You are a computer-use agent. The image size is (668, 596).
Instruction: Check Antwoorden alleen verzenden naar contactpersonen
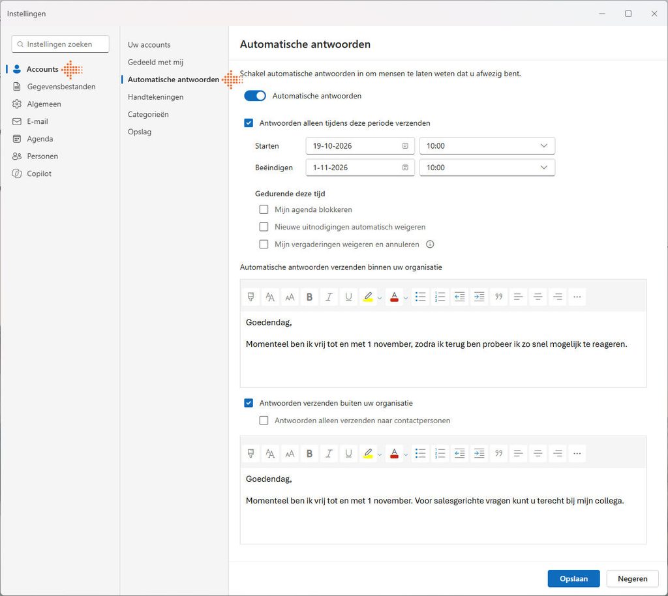click(264, 421)
